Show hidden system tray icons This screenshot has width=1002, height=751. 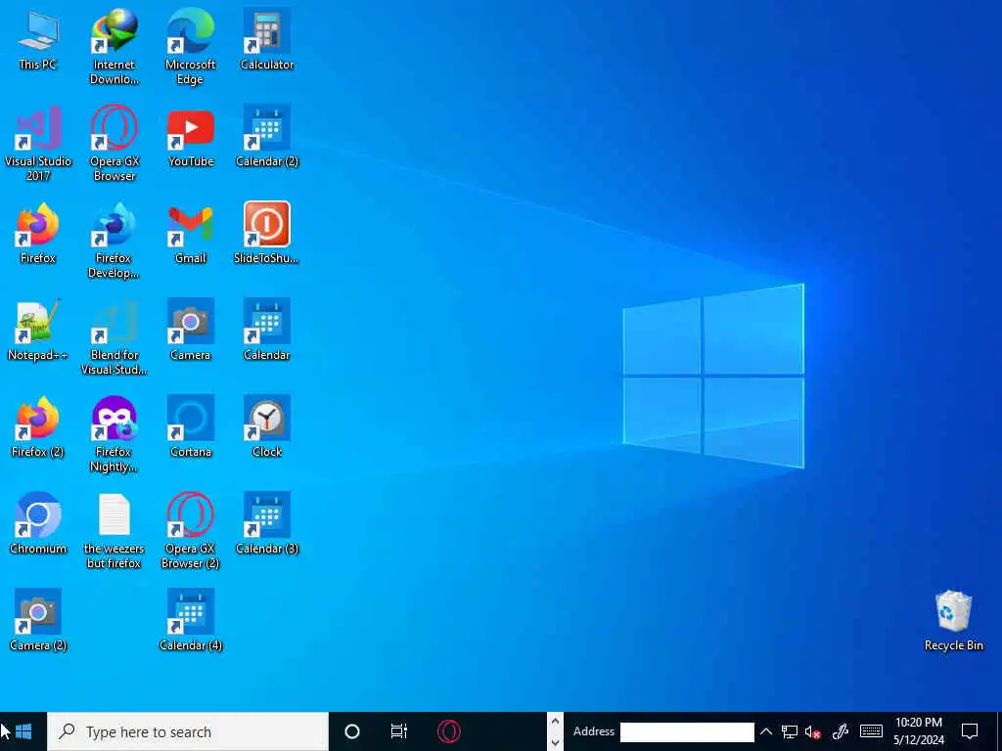pyautogui.click(x=765, y=731)
